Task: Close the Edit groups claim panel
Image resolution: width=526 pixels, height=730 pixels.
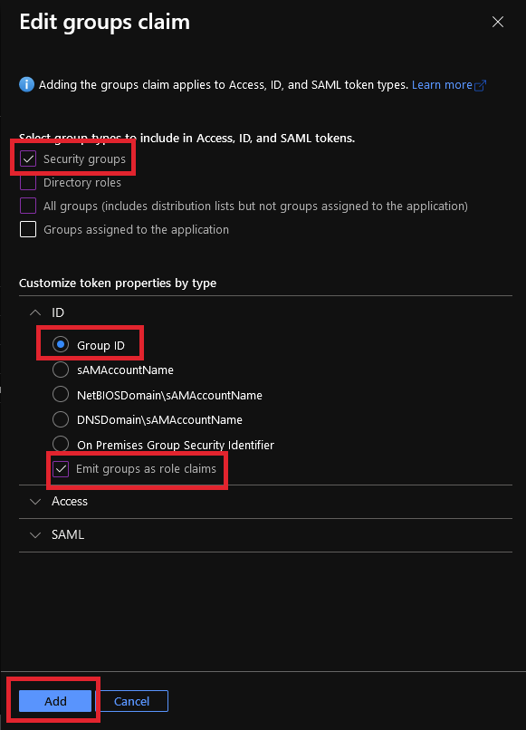Action: (x=498, y=22)
